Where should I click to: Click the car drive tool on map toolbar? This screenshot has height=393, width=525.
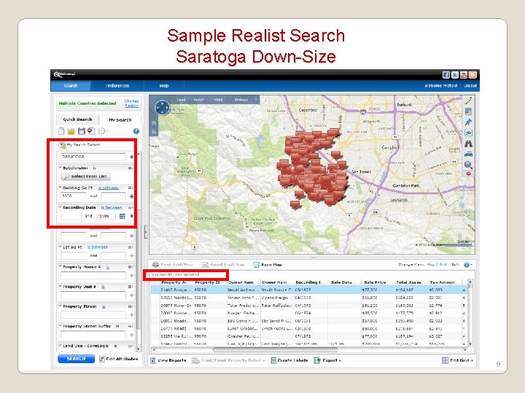pyautogui.click(x=468, y=154)
